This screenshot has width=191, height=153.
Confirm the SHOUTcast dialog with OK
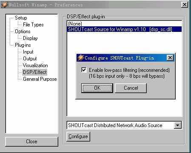(x=97, y=88)
